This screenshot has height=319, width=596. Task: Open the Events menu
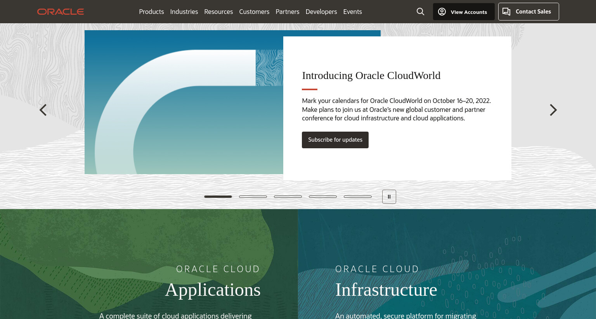(x=353, y=12)
